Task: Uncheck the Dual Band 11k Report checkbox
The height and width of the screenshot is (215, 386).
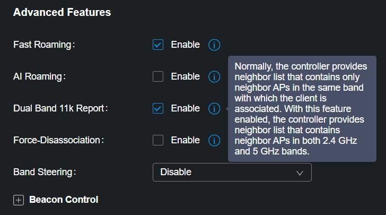Action: pos(158,108)
